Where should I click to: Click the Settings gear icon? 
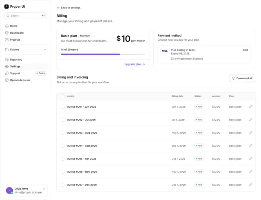click(x=7, y=66)
